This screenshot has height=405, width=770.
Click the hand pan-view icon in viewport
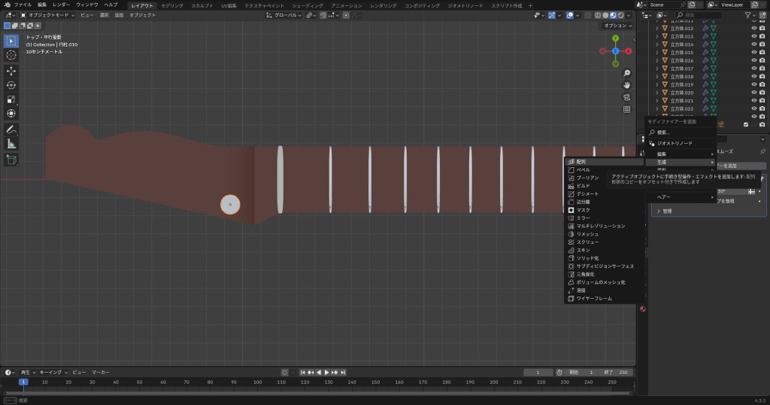click(x=627, y=85)
